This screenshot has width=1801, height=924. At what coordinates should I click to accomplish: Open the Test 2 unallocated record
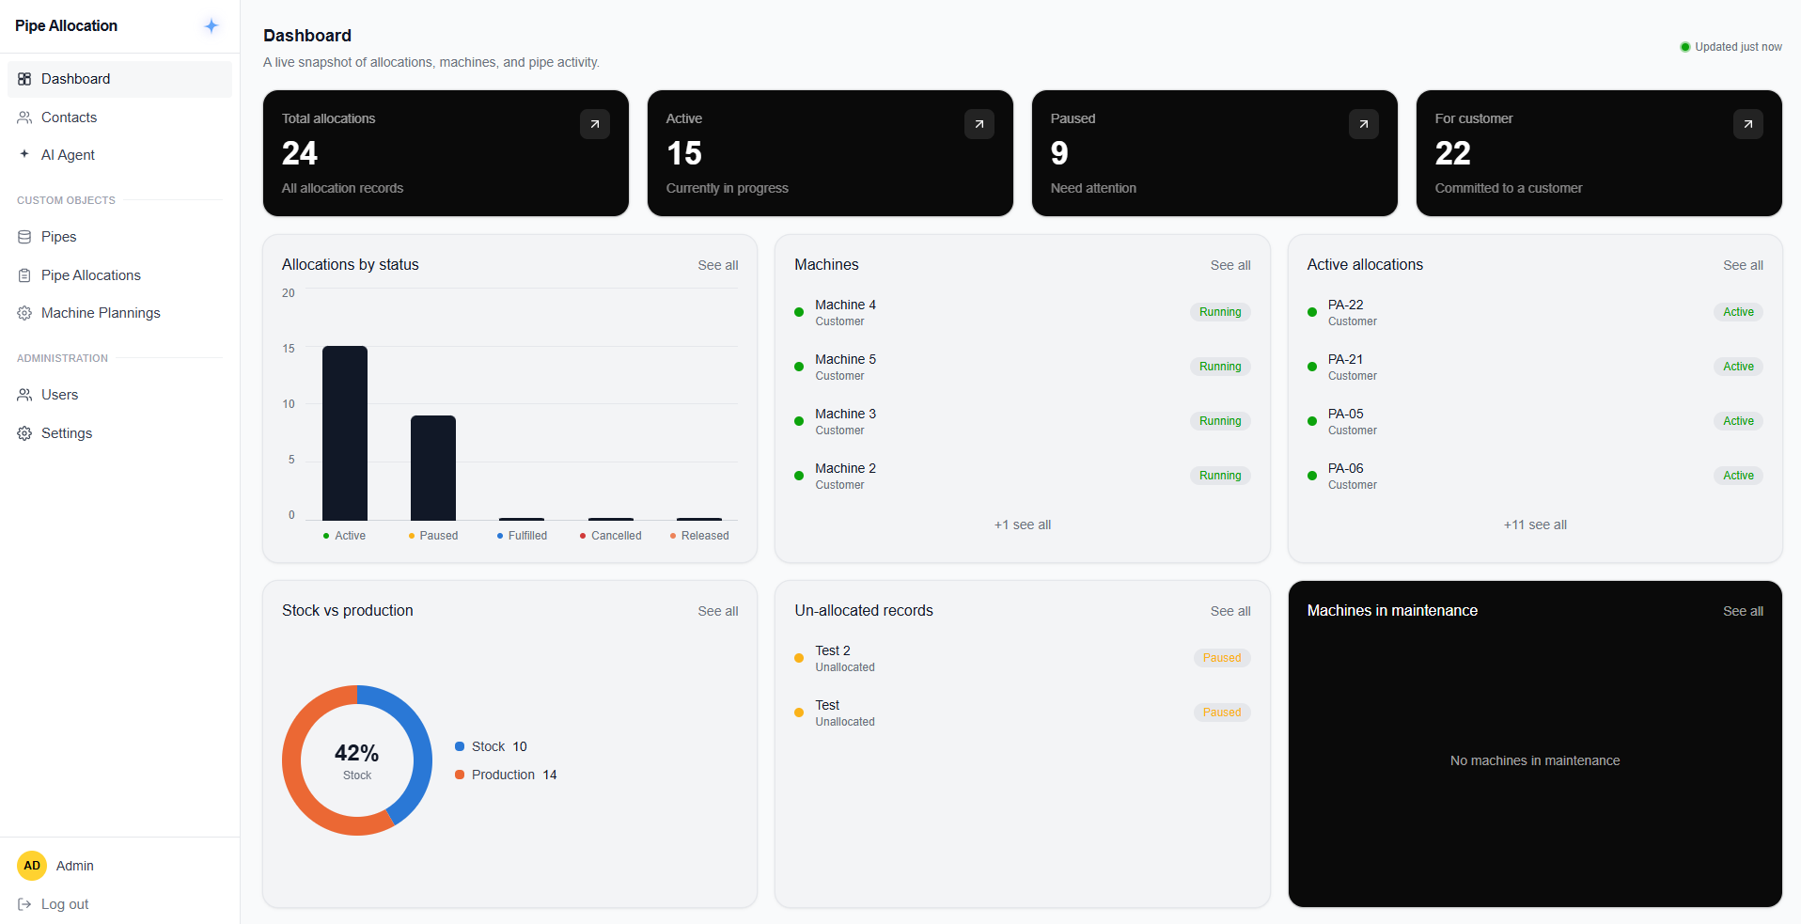tap(1023, 658)
